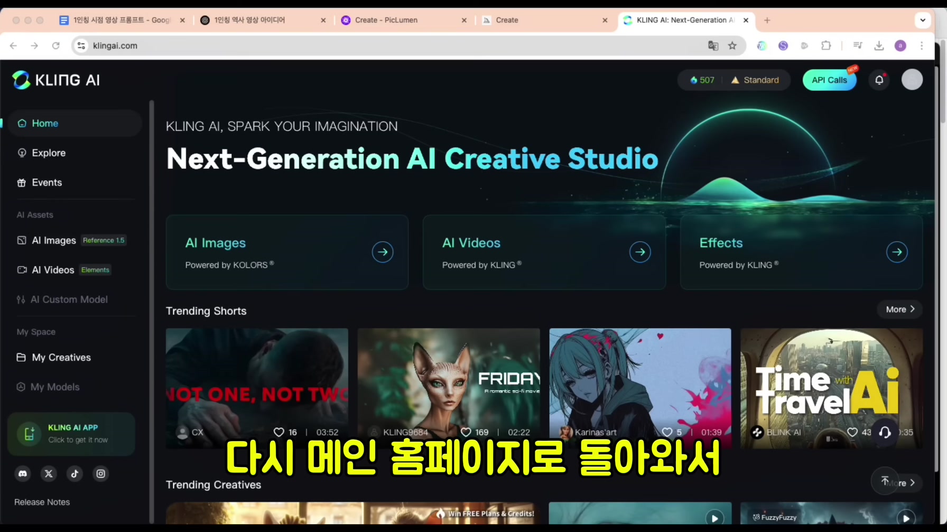Click the 507 credits counter

(x=702, y=80)
